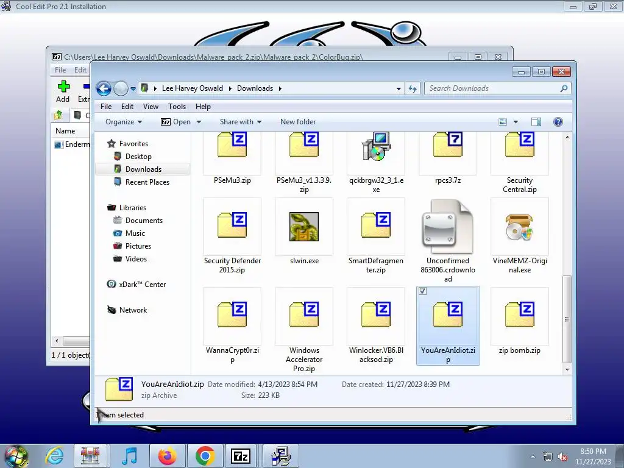Click the music note taskbar icon

tap(129, 456)
